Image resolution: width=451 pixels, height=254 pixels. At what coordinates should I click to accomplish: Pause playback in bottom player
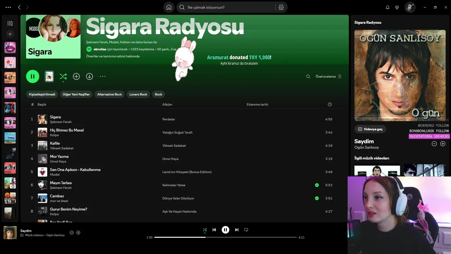click(x=225, y=230)
